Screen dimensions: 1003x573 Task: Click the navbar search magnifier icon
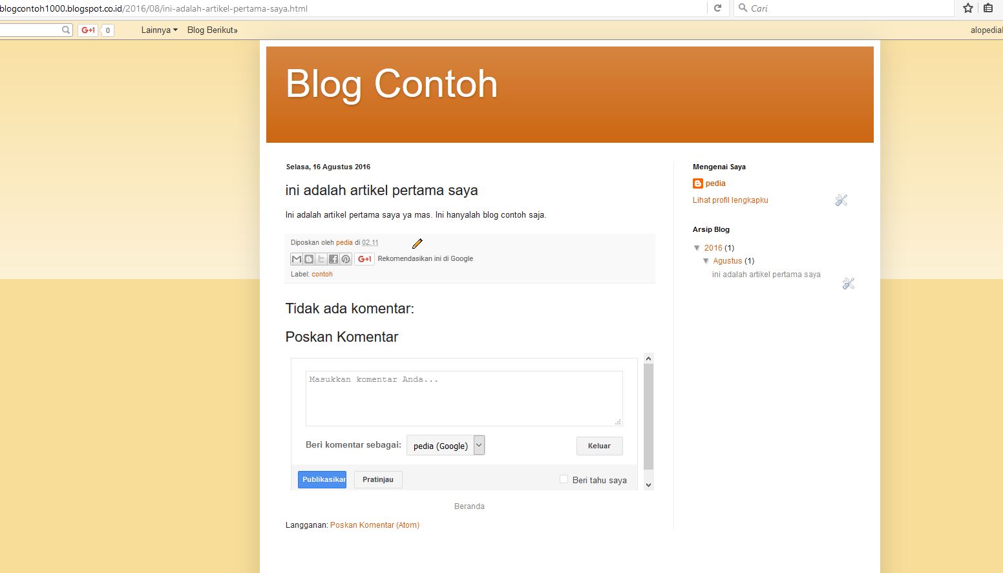[65, 30]
